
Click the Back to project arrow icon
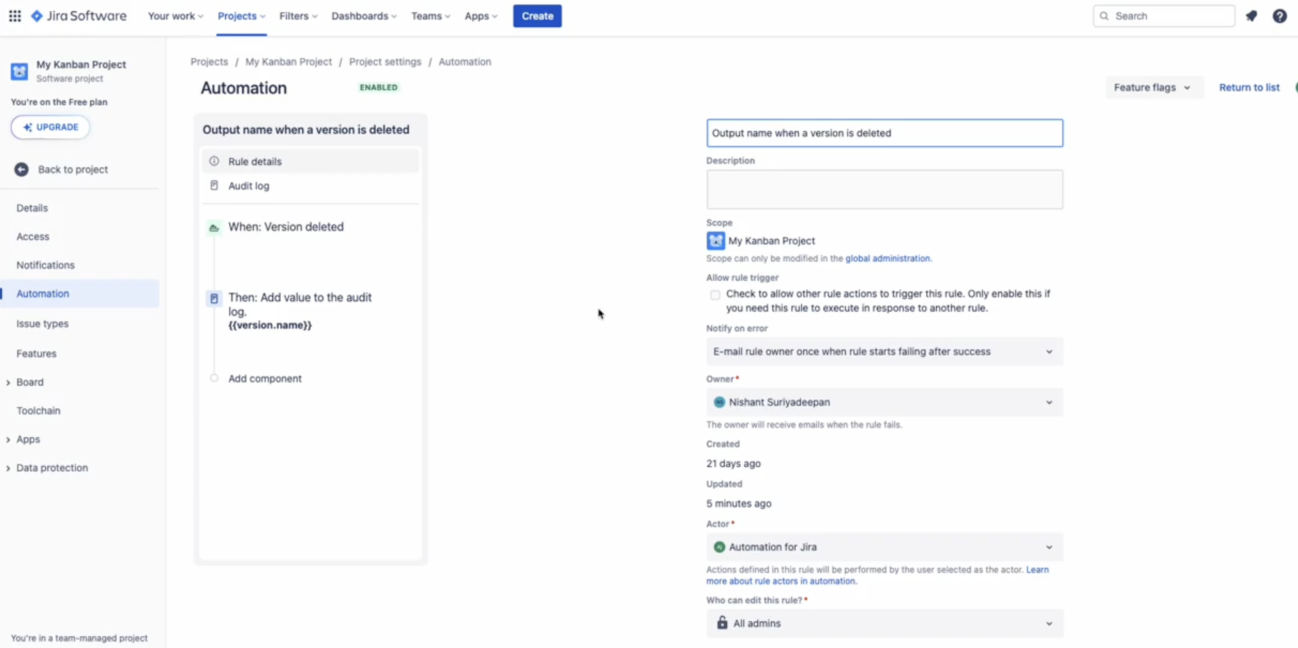pyautogui.click(x=21, y=169)
